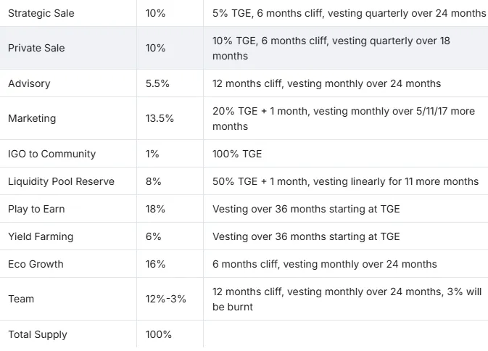Select the 100% Total Supply value
Screen dimensions: 488x351
point(159,334)
